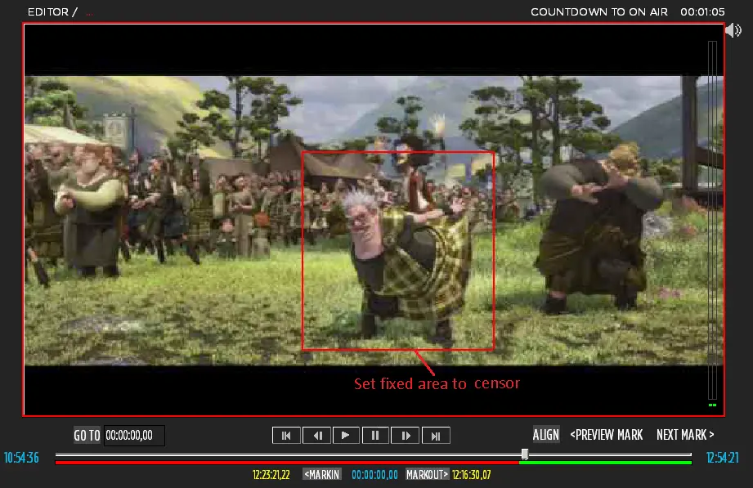Pause the video playback
753x488 pixels.
point(375,436)
